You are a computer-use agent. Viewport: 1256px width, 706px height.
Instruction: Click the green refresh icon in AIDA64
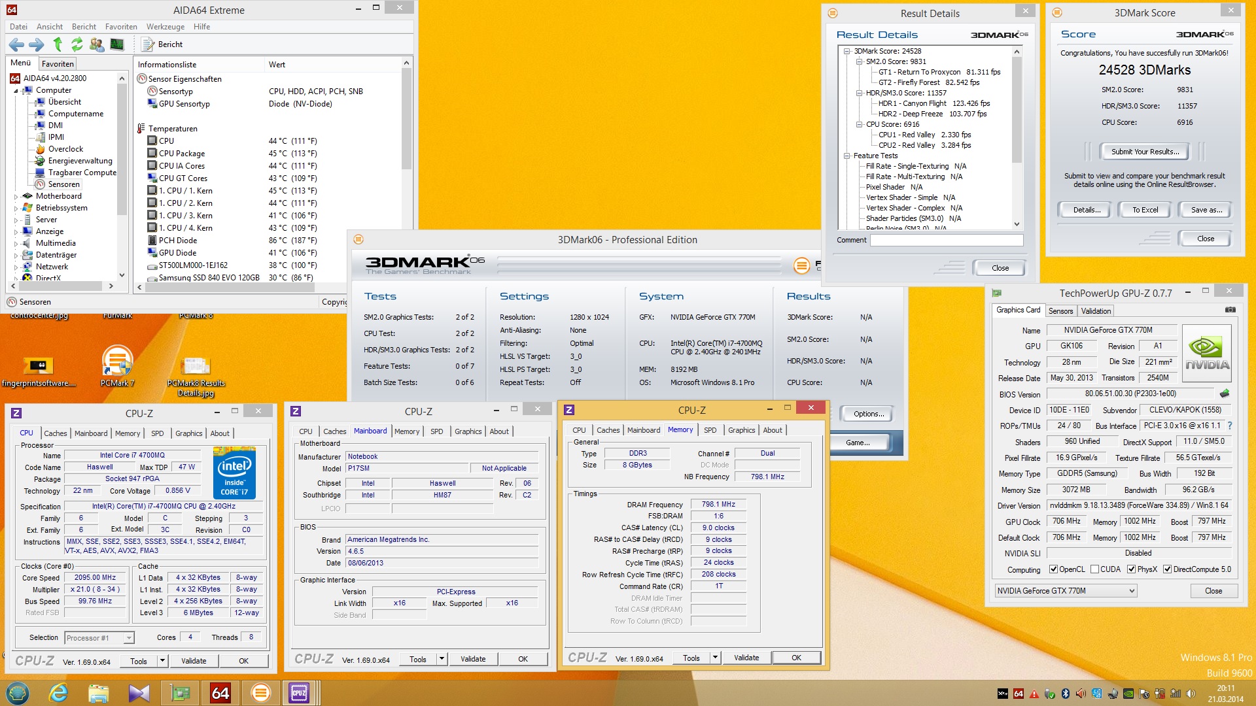77,44
